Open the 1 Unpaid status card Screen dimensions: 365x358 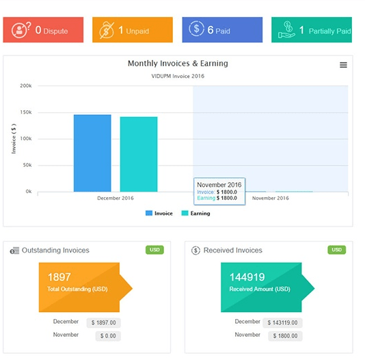coord(133,29)
